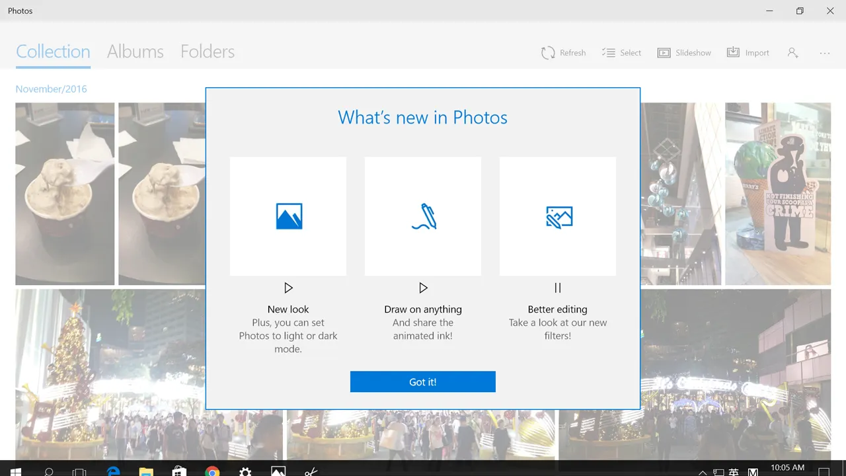846x476 pixels.
Task: Open Google Chrome from the taskbar
Action: [212, 471]
